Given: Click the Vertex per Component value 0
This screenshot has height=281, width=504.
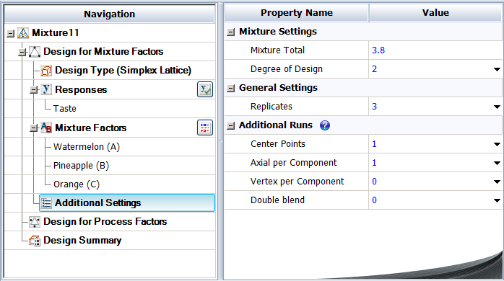Looking at the screenshot, I should (x=375, y=182).
